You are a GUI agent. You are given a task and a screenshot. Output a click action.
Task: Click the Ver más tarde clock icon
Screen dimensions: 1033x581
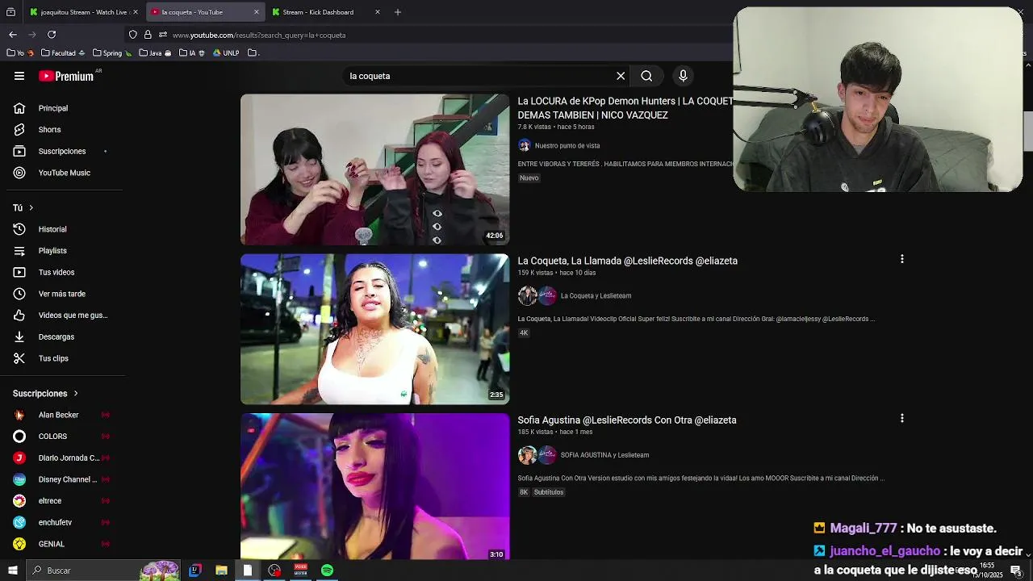(x=19, y=294)
